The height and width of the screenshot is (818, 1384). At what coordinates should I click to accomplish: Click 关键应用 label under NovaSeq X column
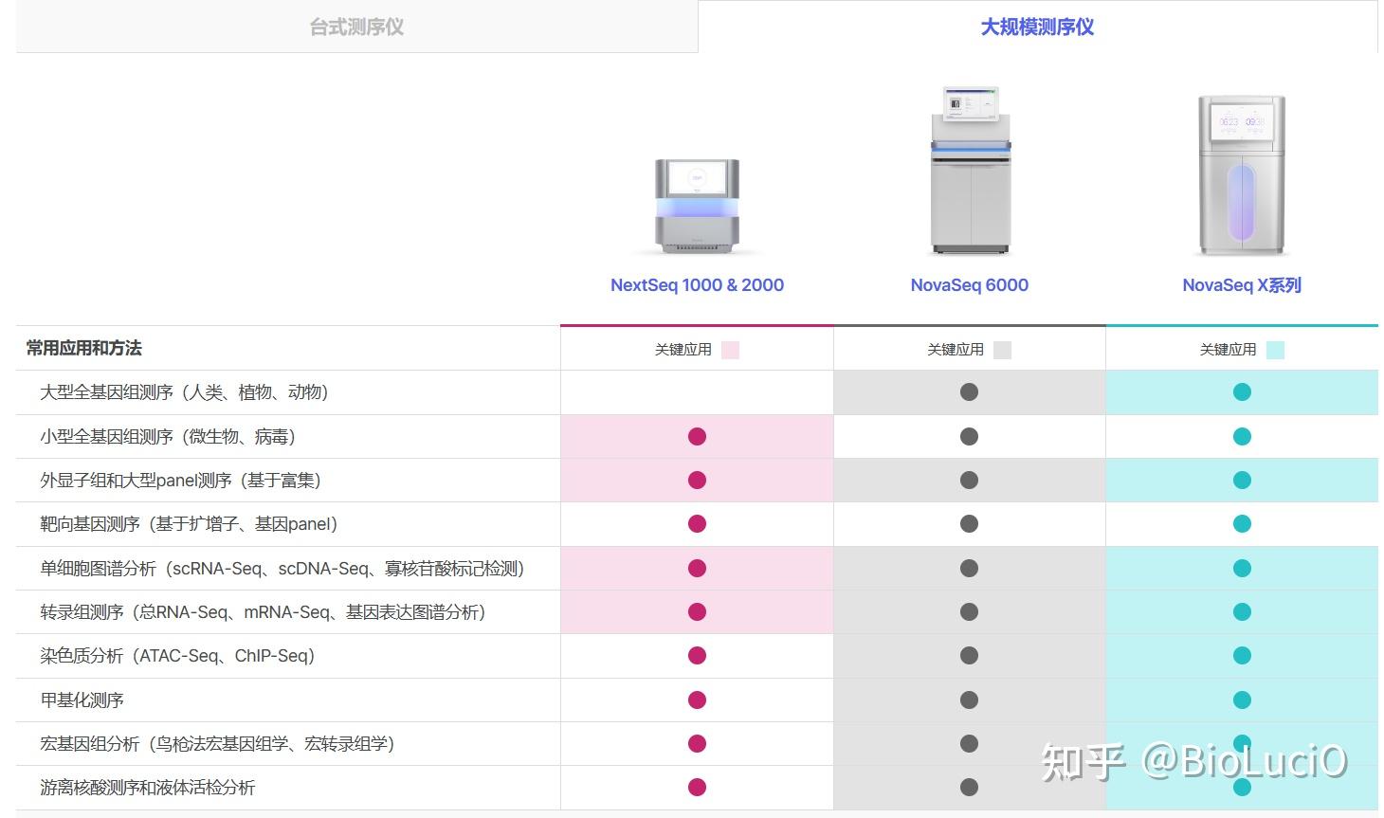pyautogui.click(x=1228, y=350)
